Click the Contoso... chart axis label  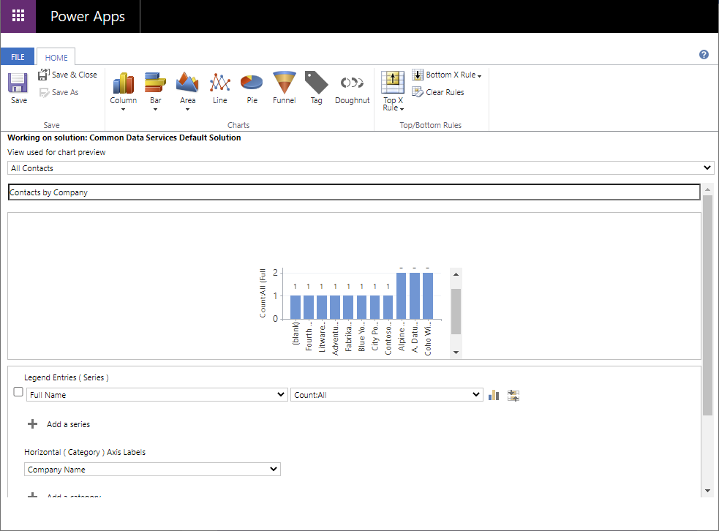pos(388,339)
